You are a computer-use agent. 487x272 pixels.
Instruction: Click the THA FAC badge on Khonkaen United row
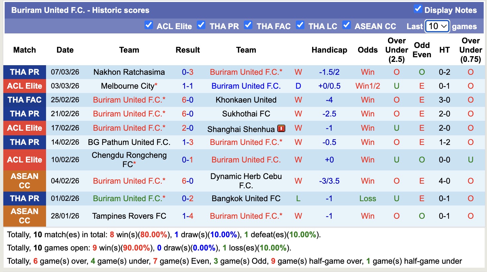25,100
